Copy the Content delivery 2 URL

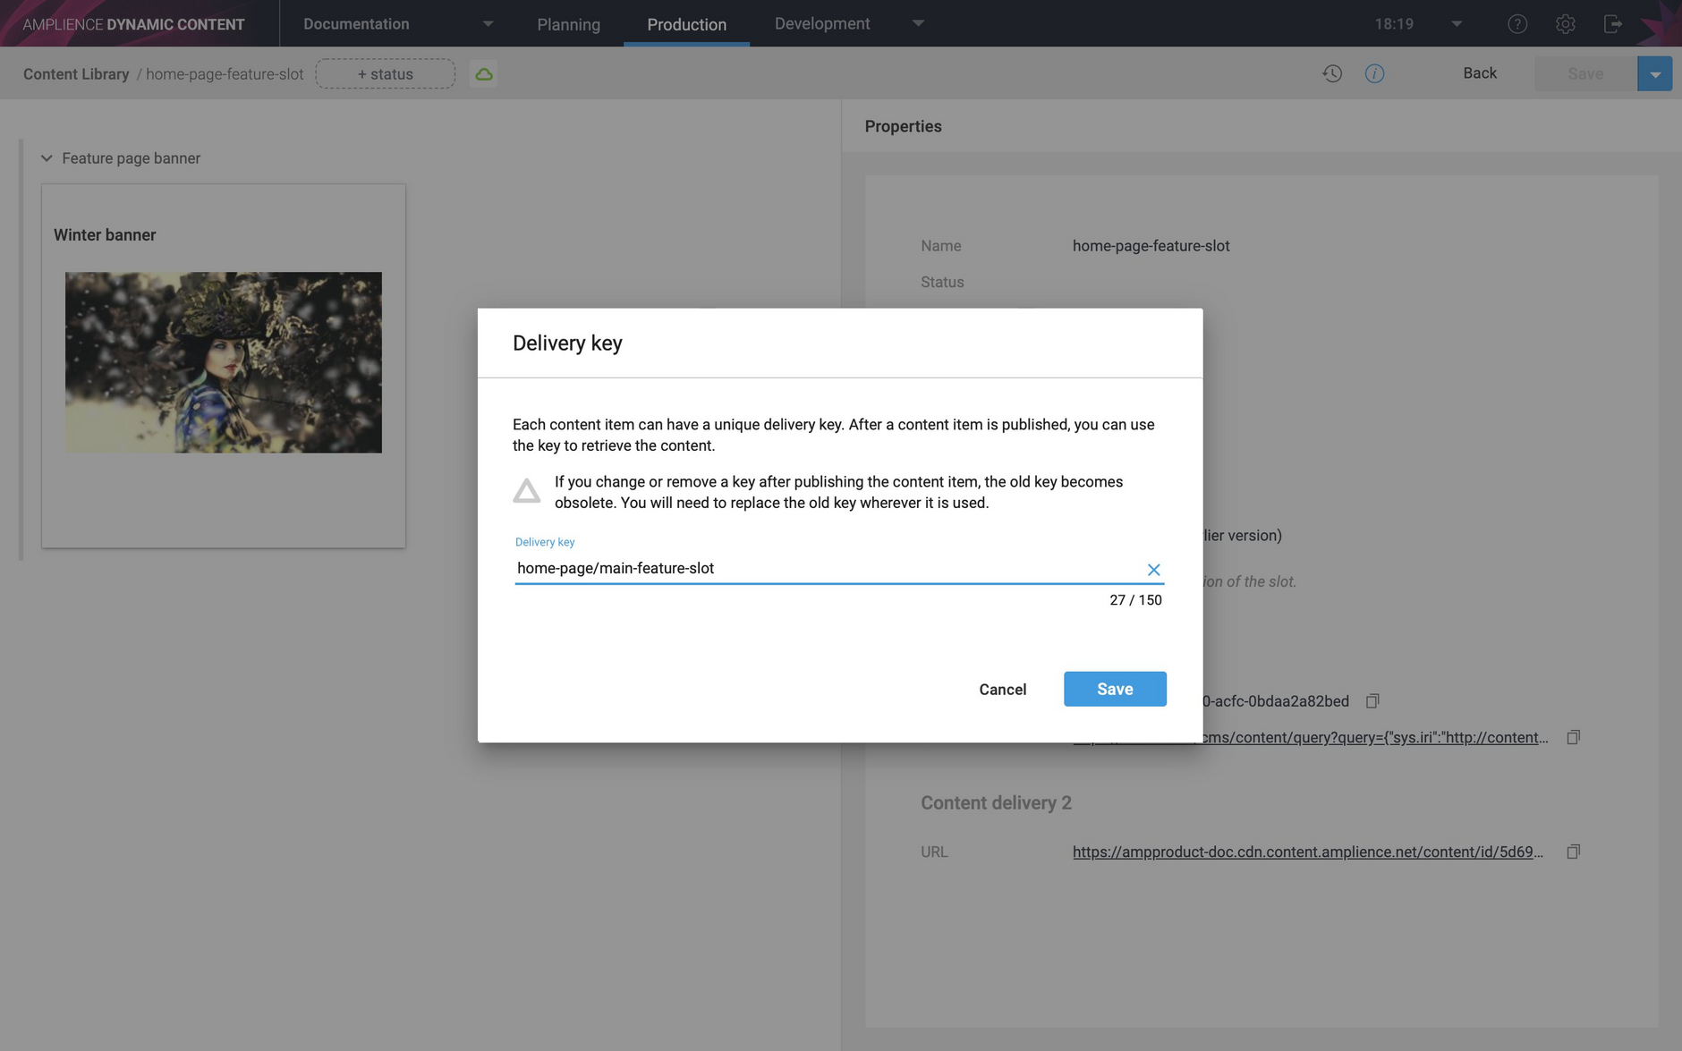(1572, 851)
